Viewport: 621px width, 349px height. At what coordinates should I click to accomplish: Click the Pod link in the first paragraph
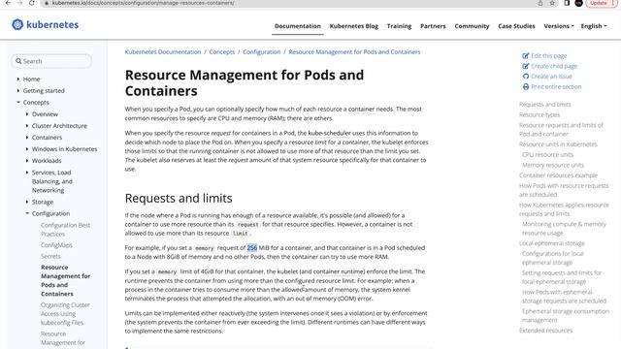coord(184,110)
